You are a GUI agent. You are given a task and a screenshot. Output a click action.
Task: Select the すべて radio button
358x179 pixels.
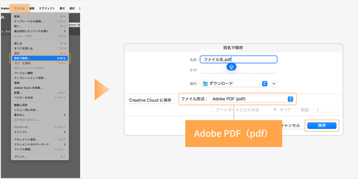pos(275,110)
